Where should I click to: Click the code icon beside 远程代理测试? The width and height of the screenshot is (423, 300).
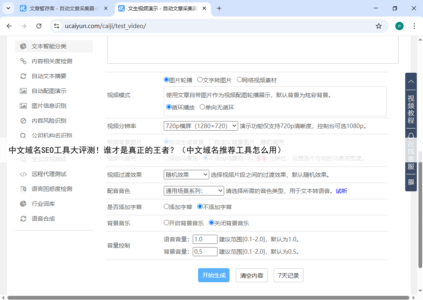coord(24,174)
